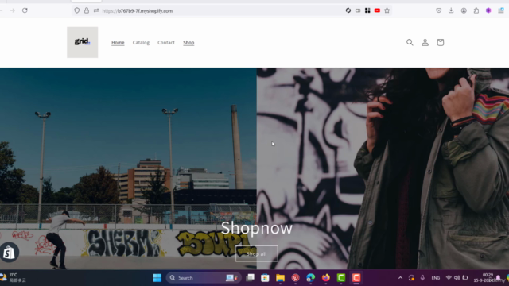Open Microsoft Store from the taskbar
The width and height of the screenshot is (509, 286).
click(x=265, y=278)
